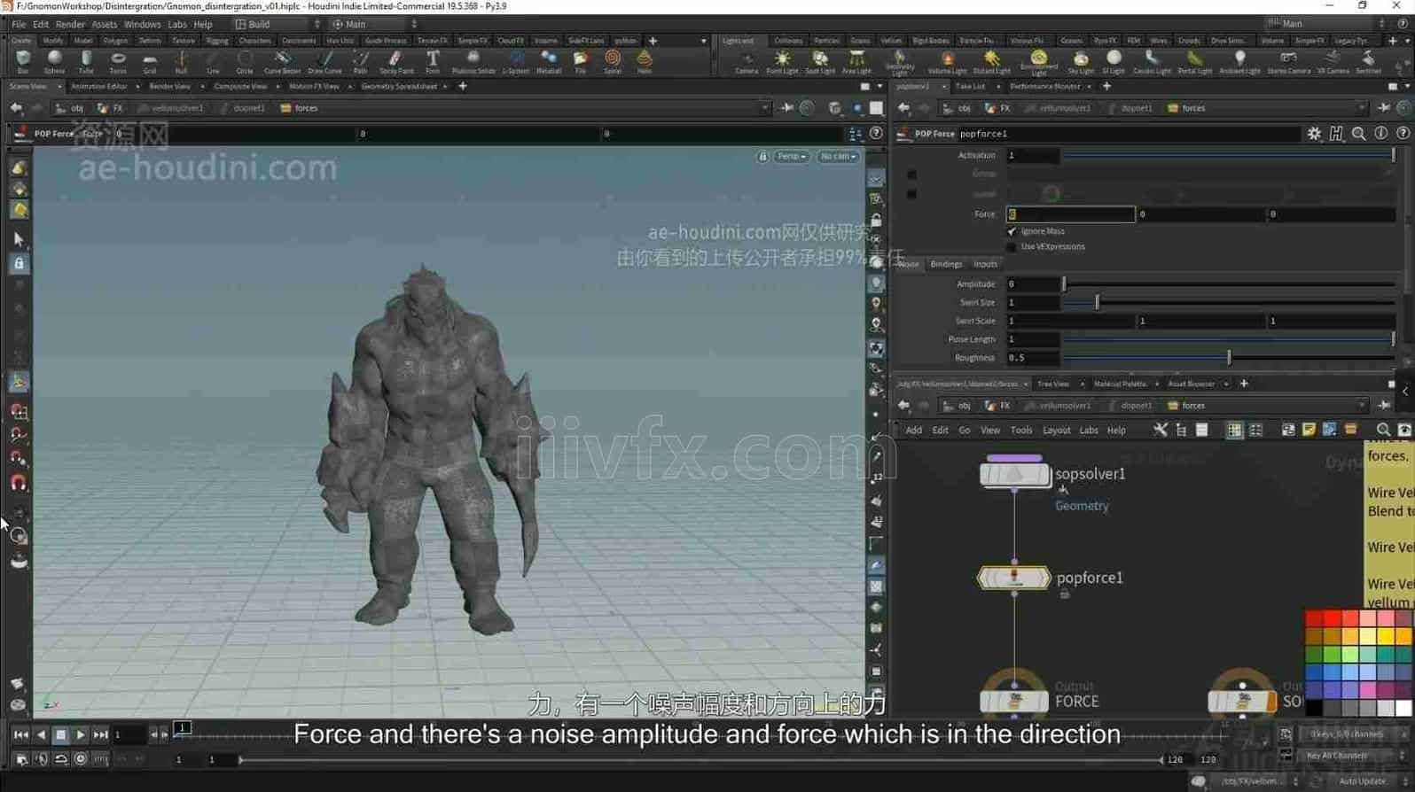
Task: Open the Persp viewport dropdown
Action: pos(791,157)
